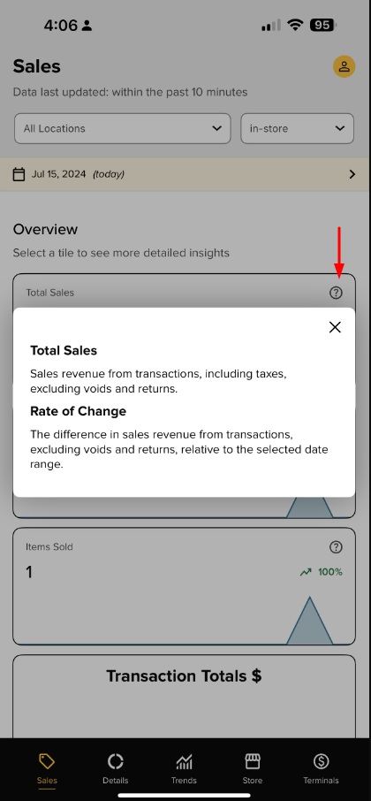
Task: Open the in-store channel dropdown
Action: (x=297, y=129)
